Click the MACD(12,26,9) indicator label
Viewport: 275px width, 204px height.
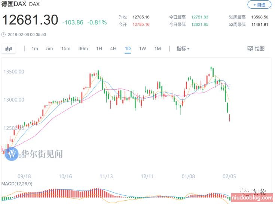point(17,184)
